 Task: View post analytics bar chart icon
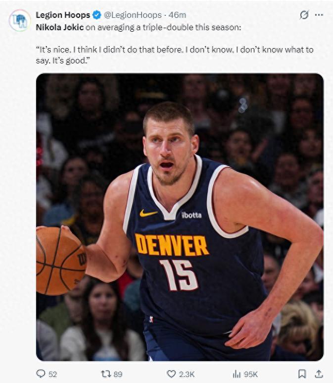(237, 374)
